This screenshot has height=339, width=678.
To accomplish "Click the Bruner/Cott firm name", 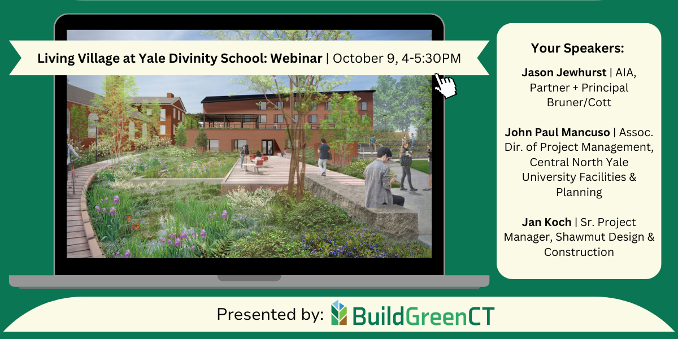I will pyautogui.click(x=579, y=103).
